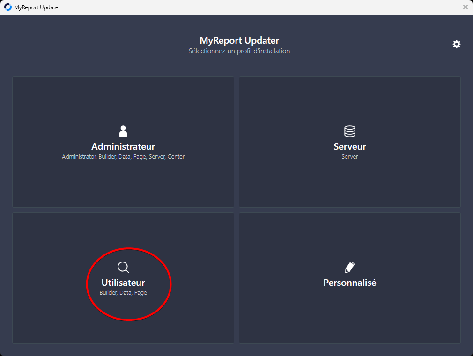Choose the Personnalisé profile heading
This screenshot has width=473, height=356.
350,283
